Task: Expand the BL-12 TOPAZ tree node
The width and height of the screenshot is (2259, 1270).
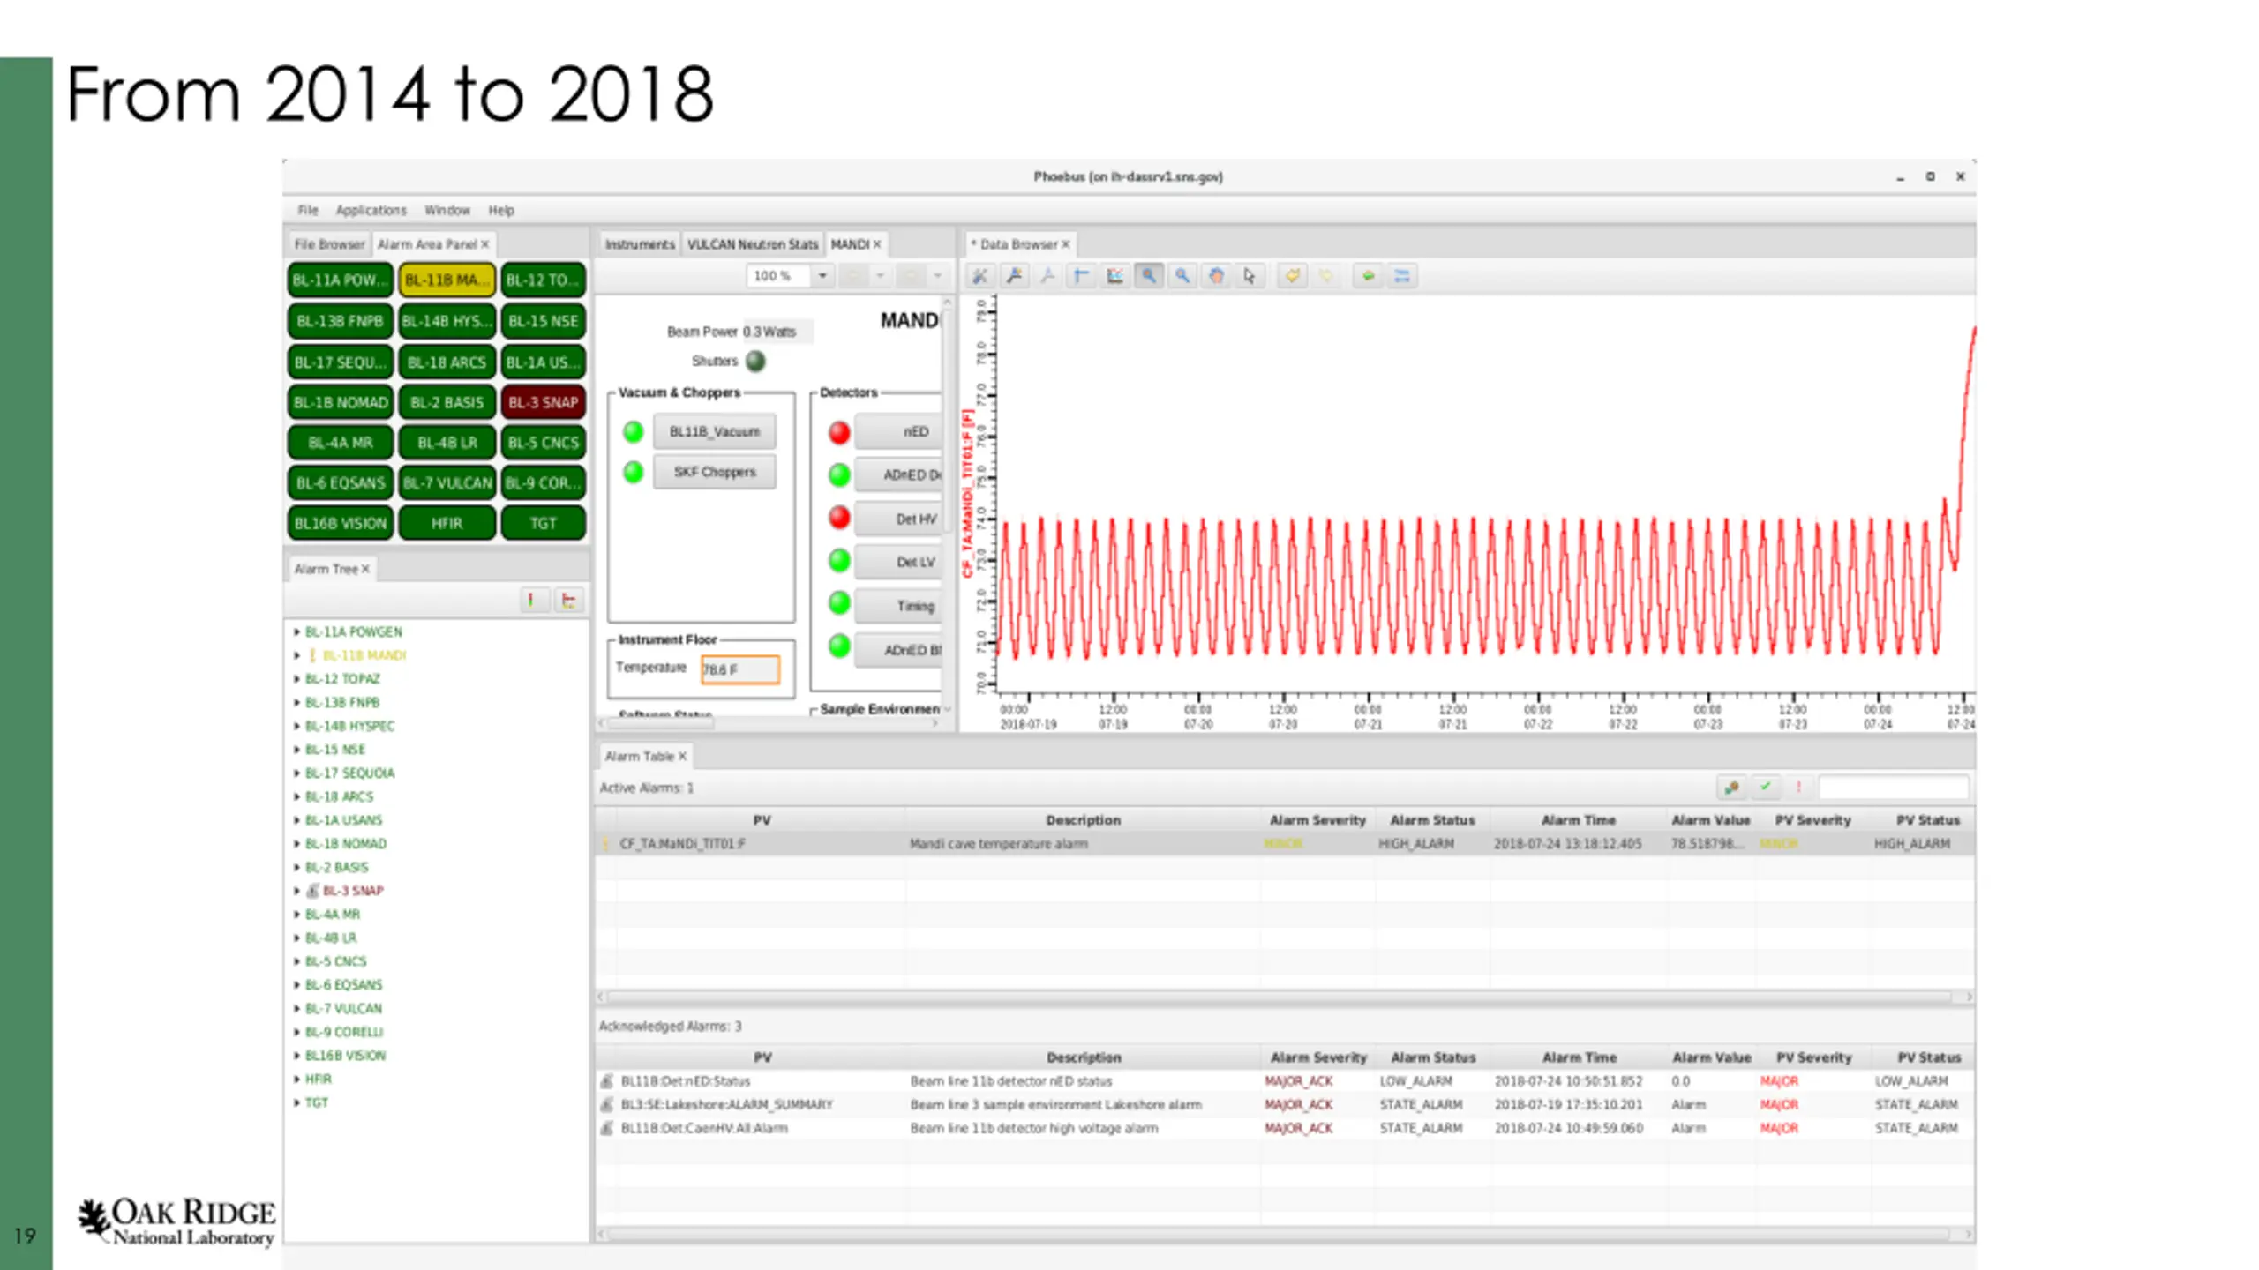Action: 297,679
